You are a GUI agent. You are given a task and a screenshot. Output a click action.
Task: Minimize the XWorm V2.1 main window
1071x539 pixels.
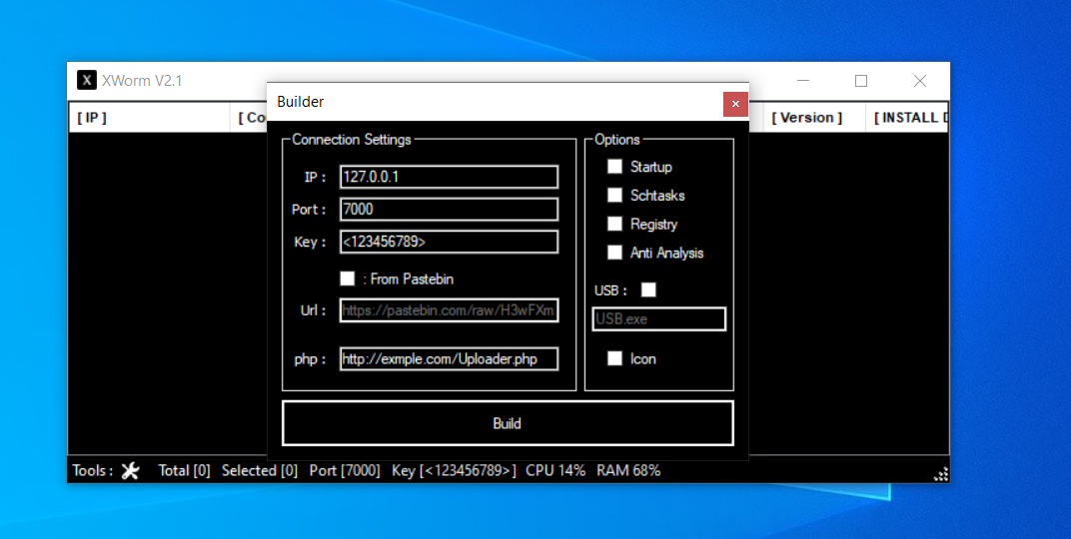[x=803, y=81]
